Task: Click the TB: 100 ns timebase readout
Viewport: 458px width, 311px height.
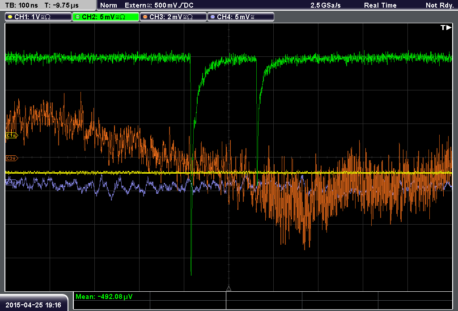Action: 21,5
